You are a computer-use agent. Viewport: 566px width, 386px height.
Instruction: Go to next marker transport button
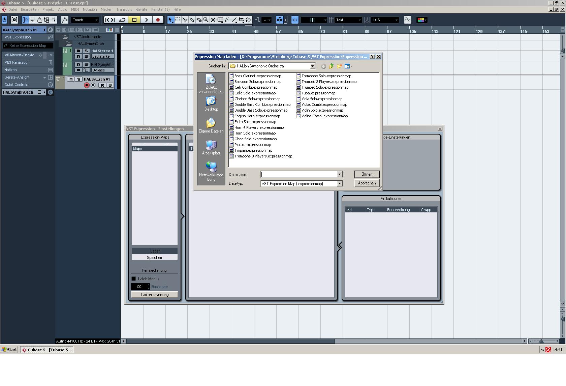point(114,20)
